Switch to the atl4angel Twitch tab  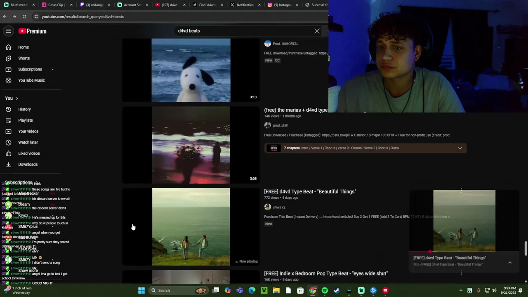(x=94, y=5)
